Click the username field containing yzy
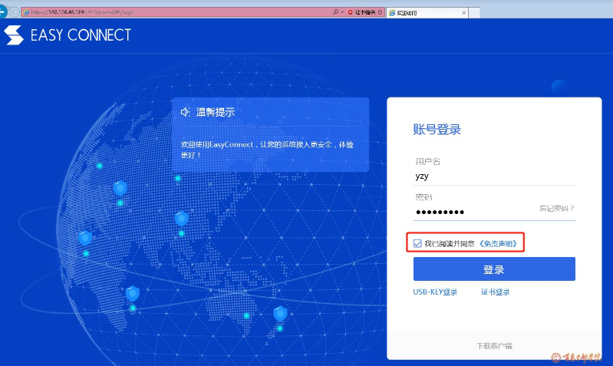 (x=494, y=176)
